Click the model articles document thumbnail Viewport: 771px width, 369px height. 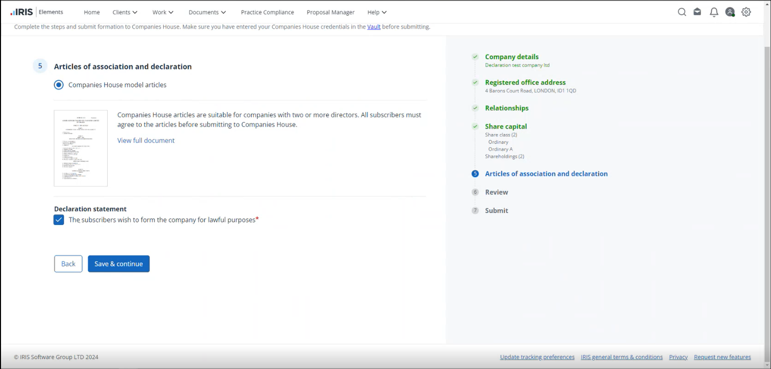click(81, 148)
